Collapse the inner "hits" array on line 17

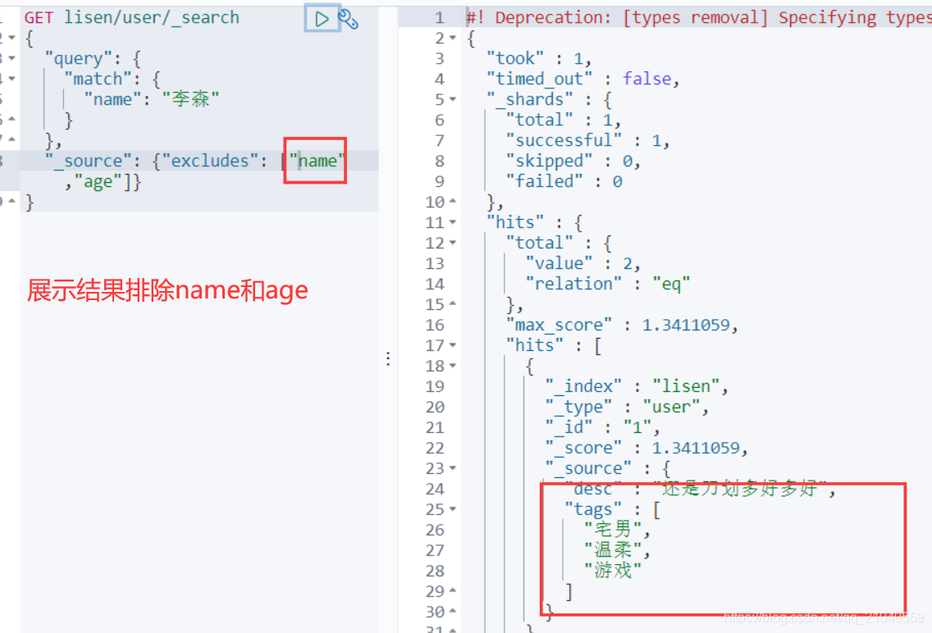click(453, 345)
